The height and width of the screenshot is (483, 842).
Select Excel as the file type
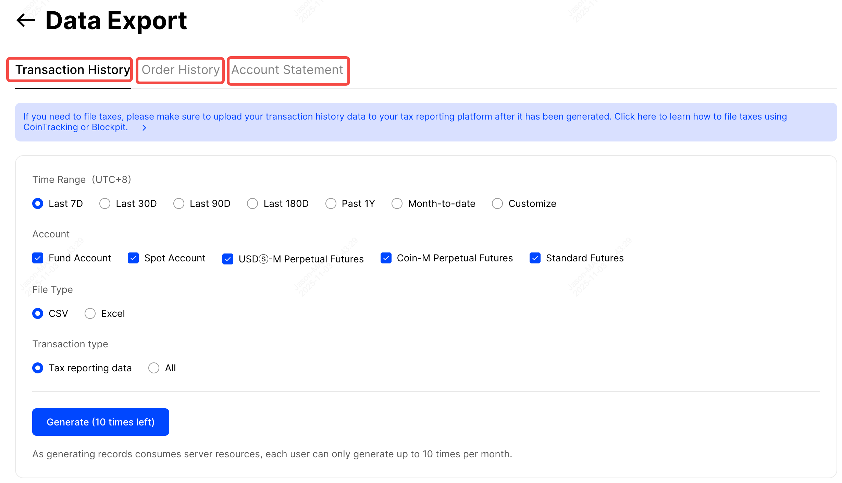90,314
